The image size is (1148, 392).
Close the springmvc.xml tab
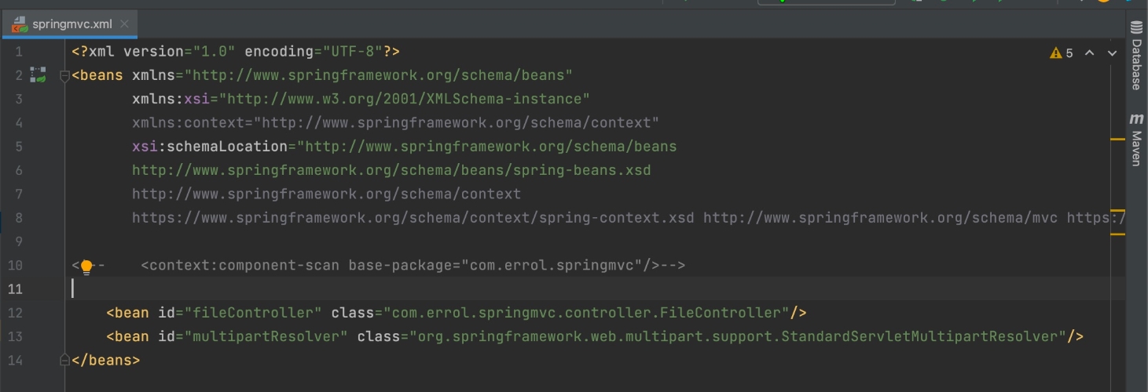click(126, 24)
